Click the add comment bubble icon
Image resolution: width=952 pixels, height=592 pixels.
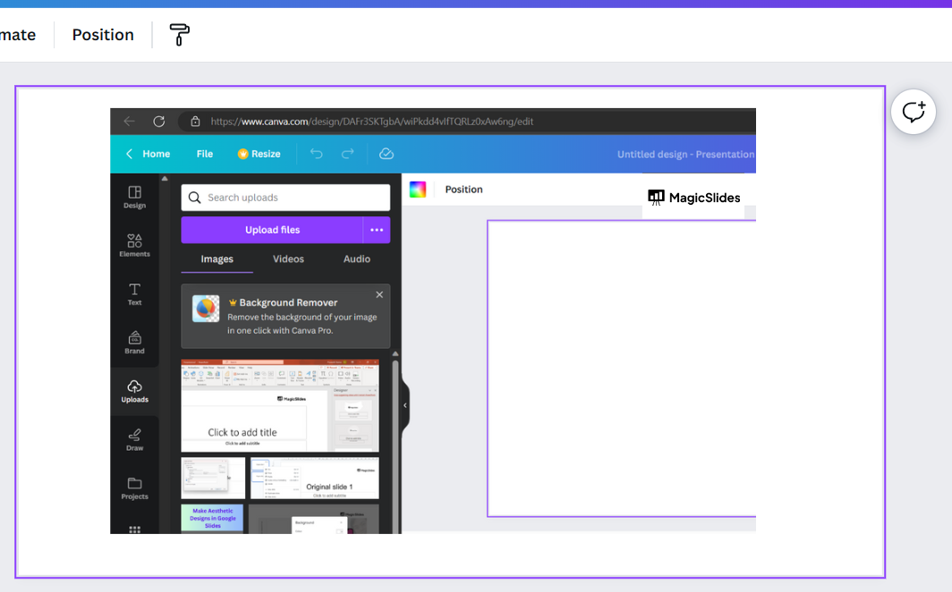pyautogui.click(x=914, y=112)
